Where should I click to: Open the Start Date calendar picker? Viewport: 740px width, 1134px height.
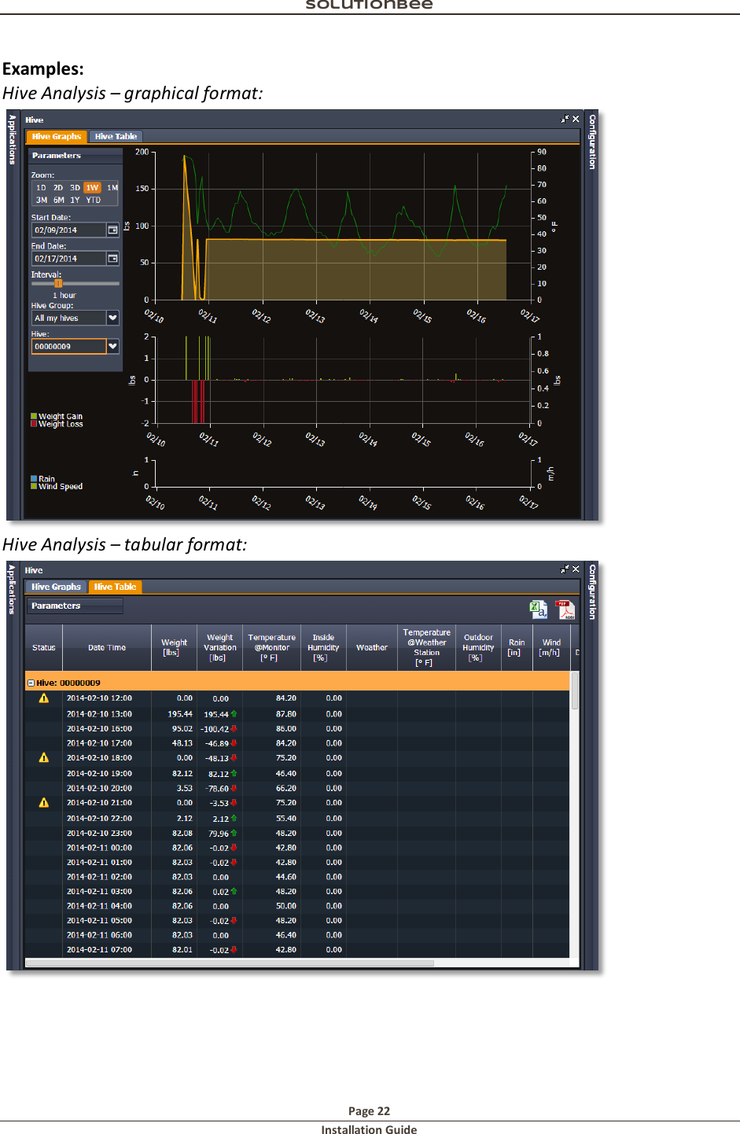[x=113, y=230]
